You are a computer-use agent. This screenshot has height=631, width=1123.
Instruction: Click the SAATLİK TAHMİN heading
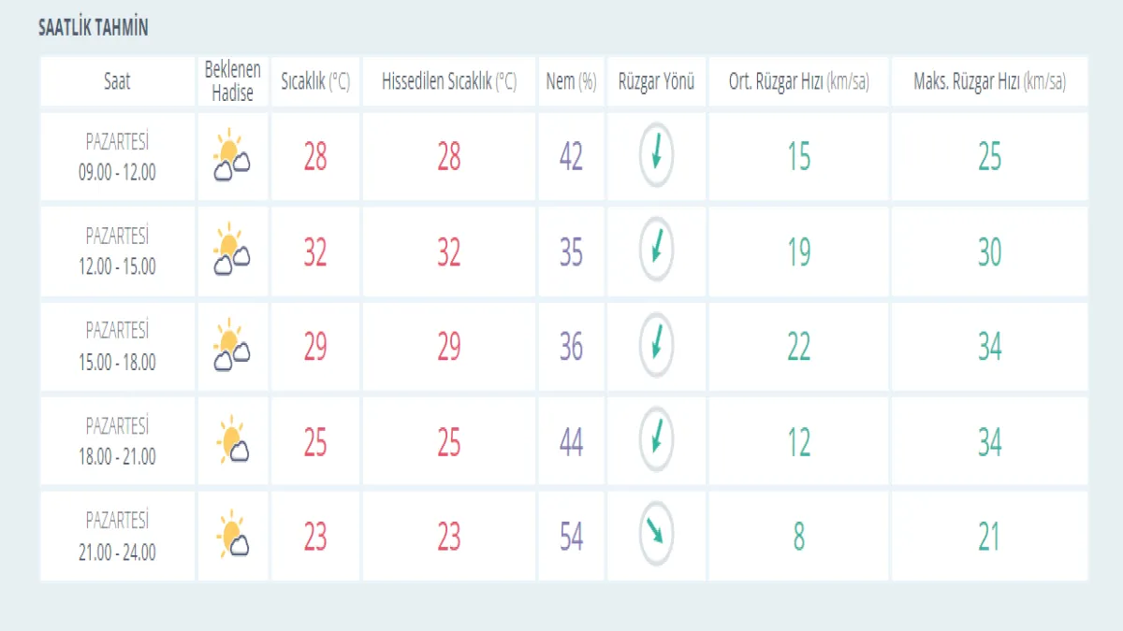click(x=93, y=28)
